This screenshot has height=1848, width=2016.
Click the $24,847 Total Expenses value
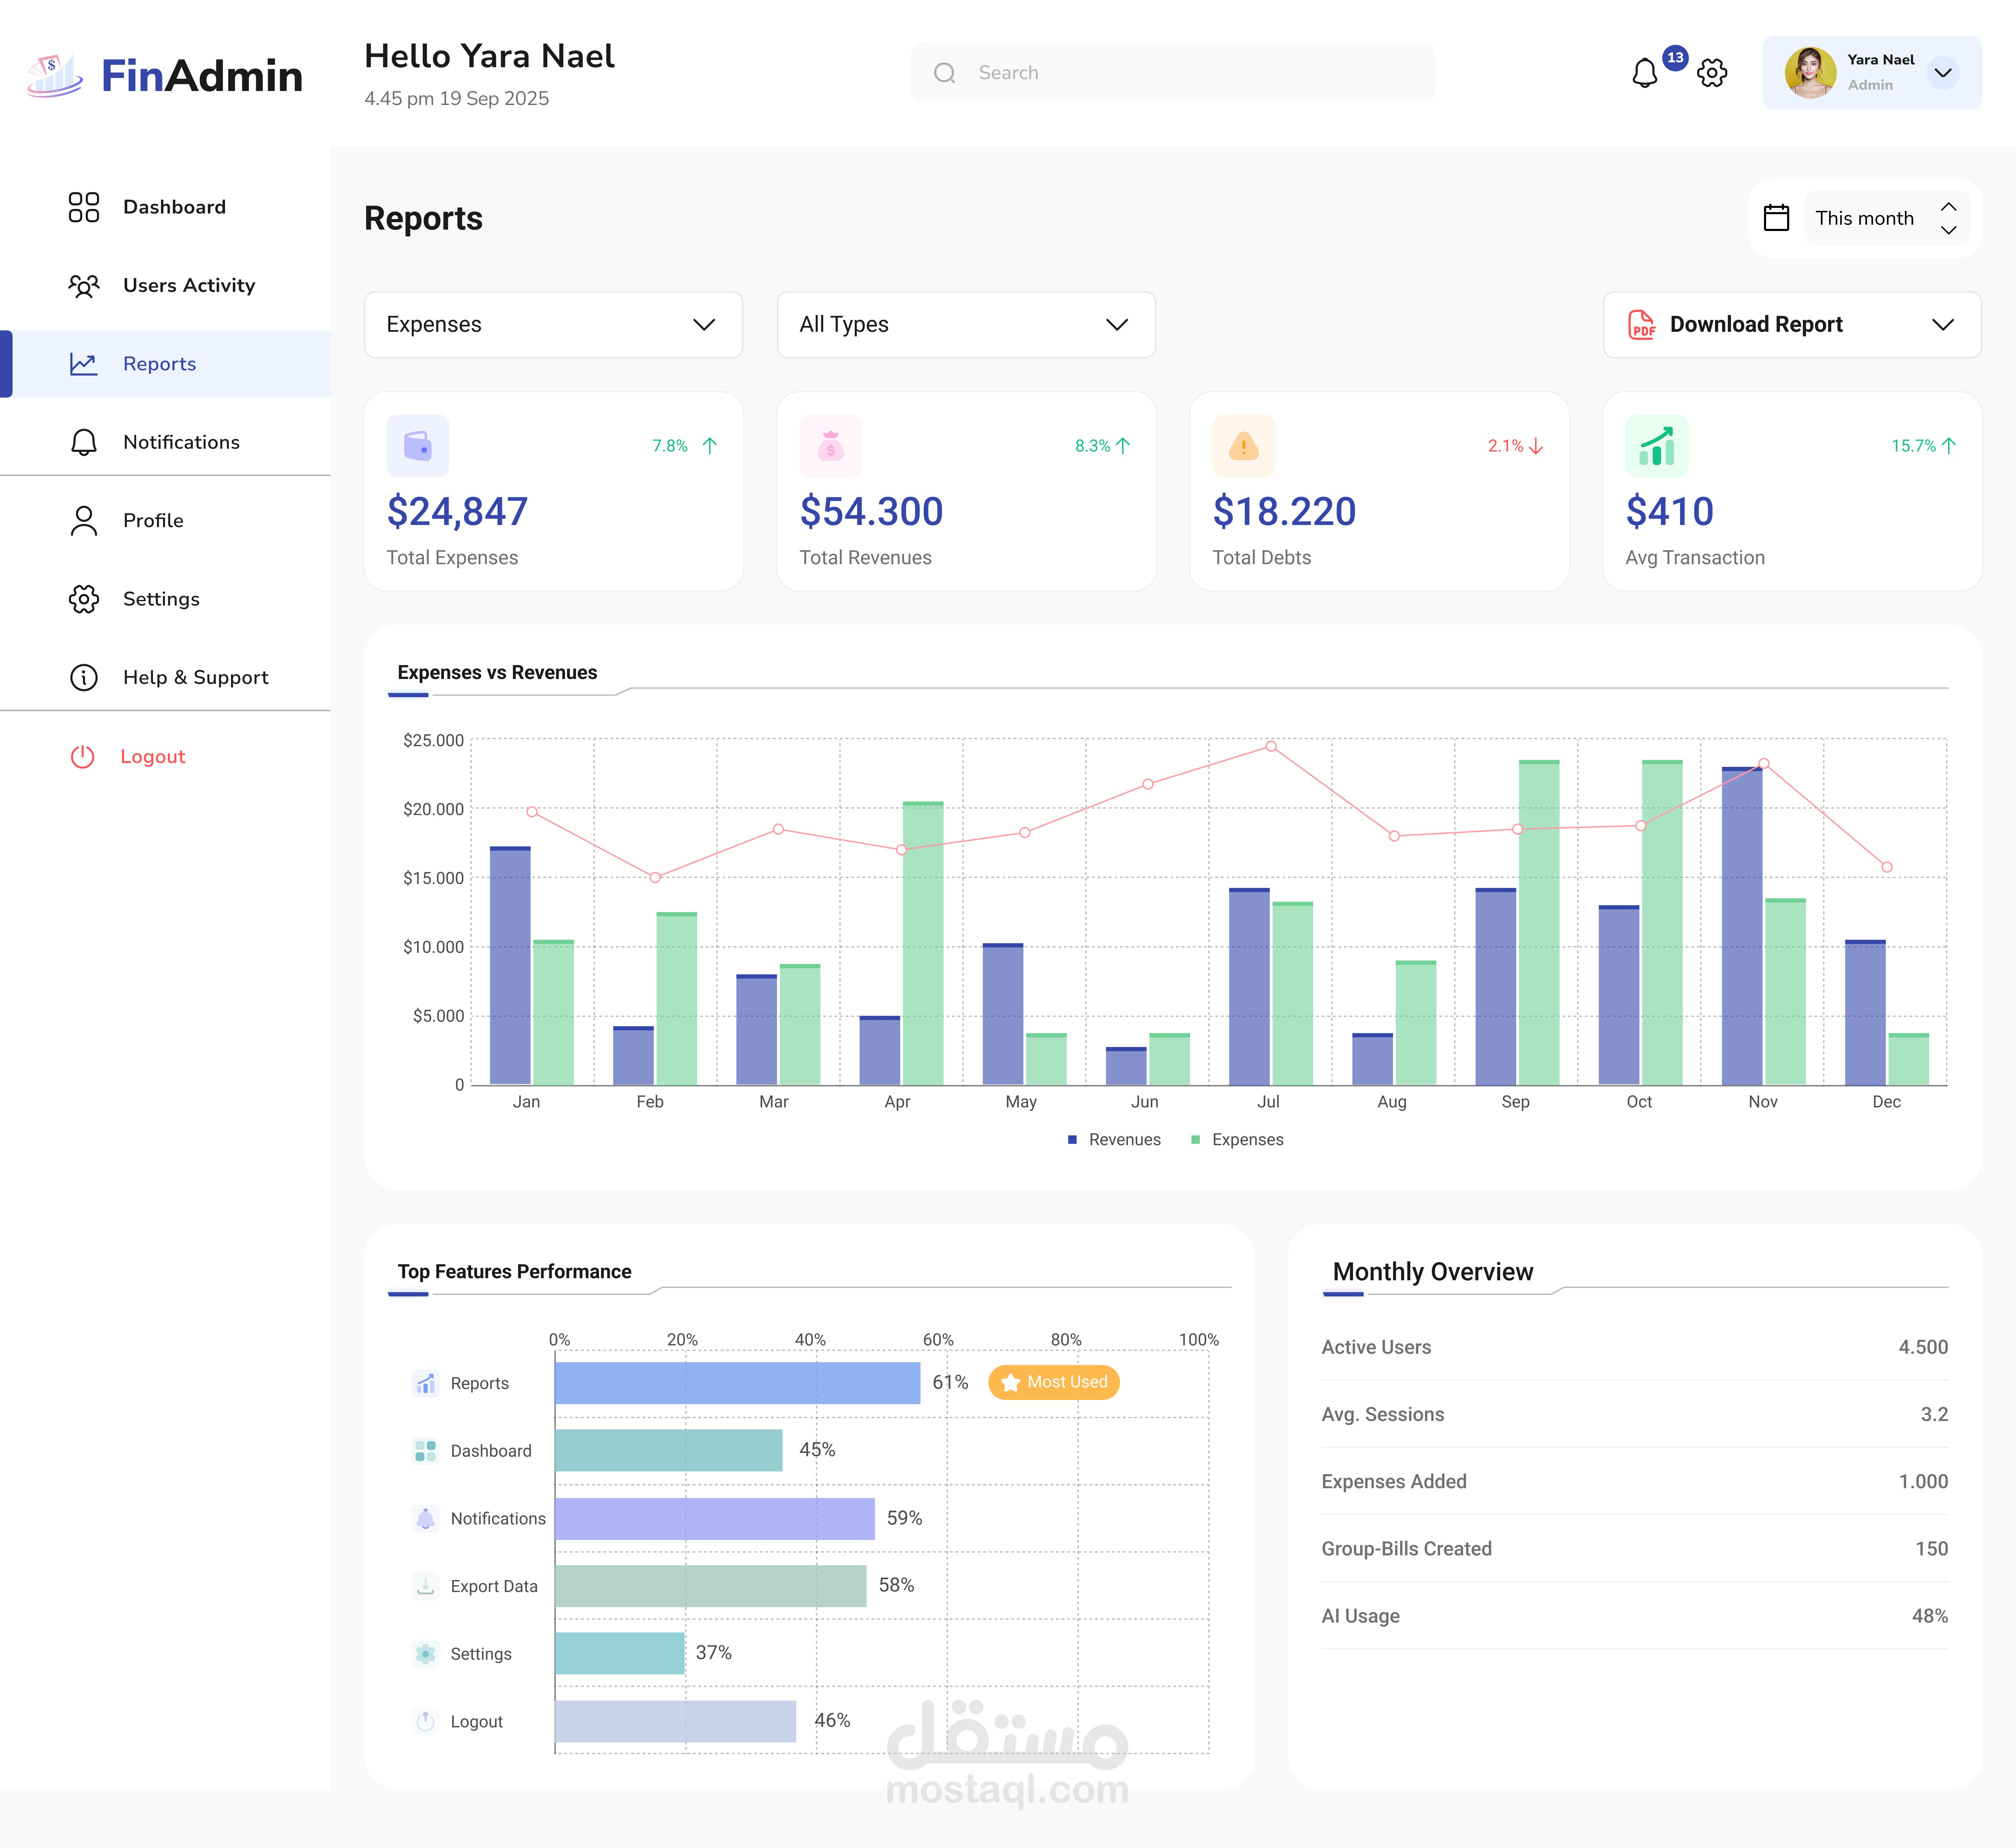pos(457,512)
